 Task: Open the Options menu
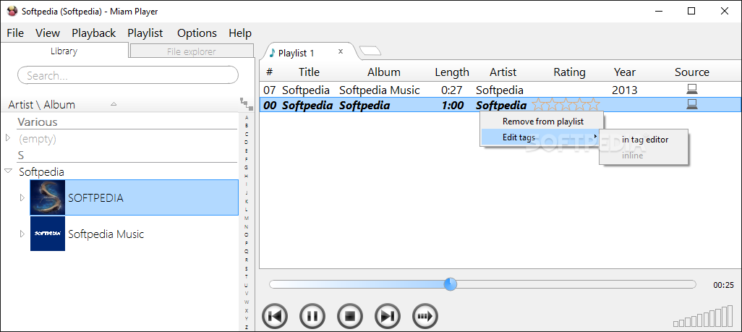(197, 33)
